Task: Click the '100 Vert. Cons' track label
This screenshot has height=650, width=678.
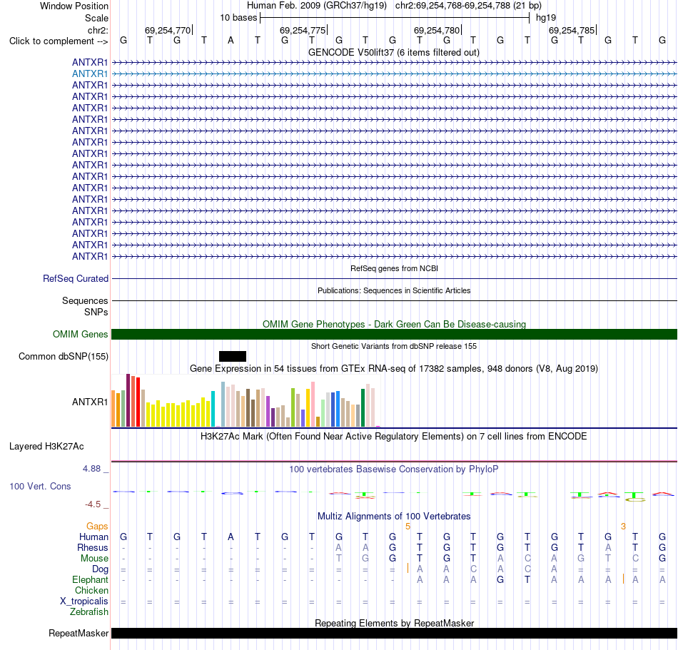Action: (40, 486)
